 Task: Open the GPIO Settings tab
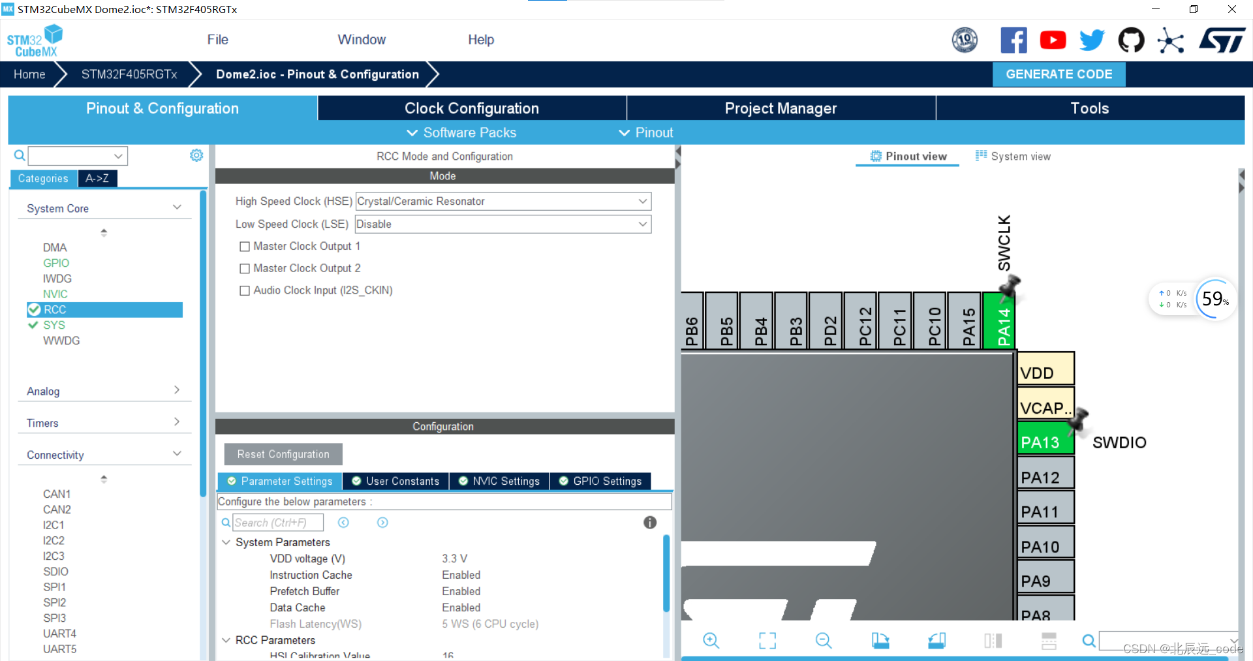pyautogui.click(x=600, y=481)
